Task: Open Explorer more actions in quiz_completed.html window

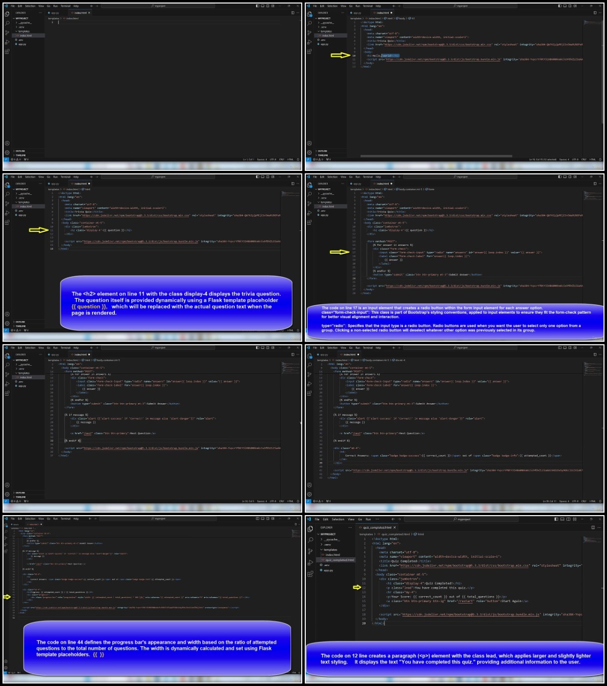Action: coord(350,528)
